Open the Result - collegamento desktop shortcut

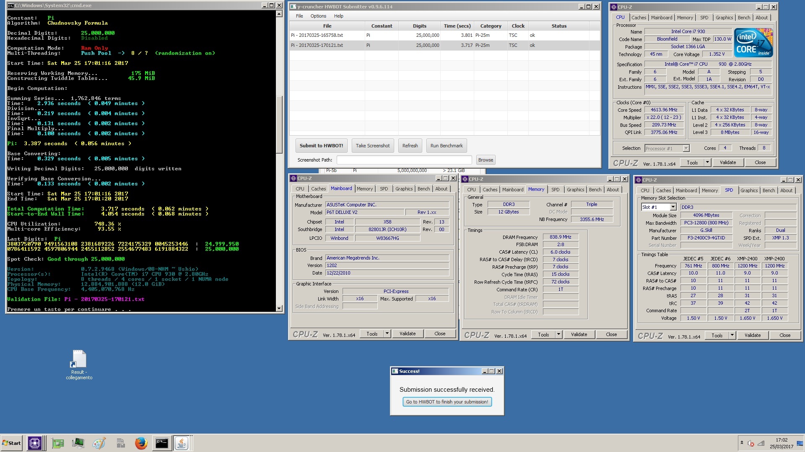point(79,365)
